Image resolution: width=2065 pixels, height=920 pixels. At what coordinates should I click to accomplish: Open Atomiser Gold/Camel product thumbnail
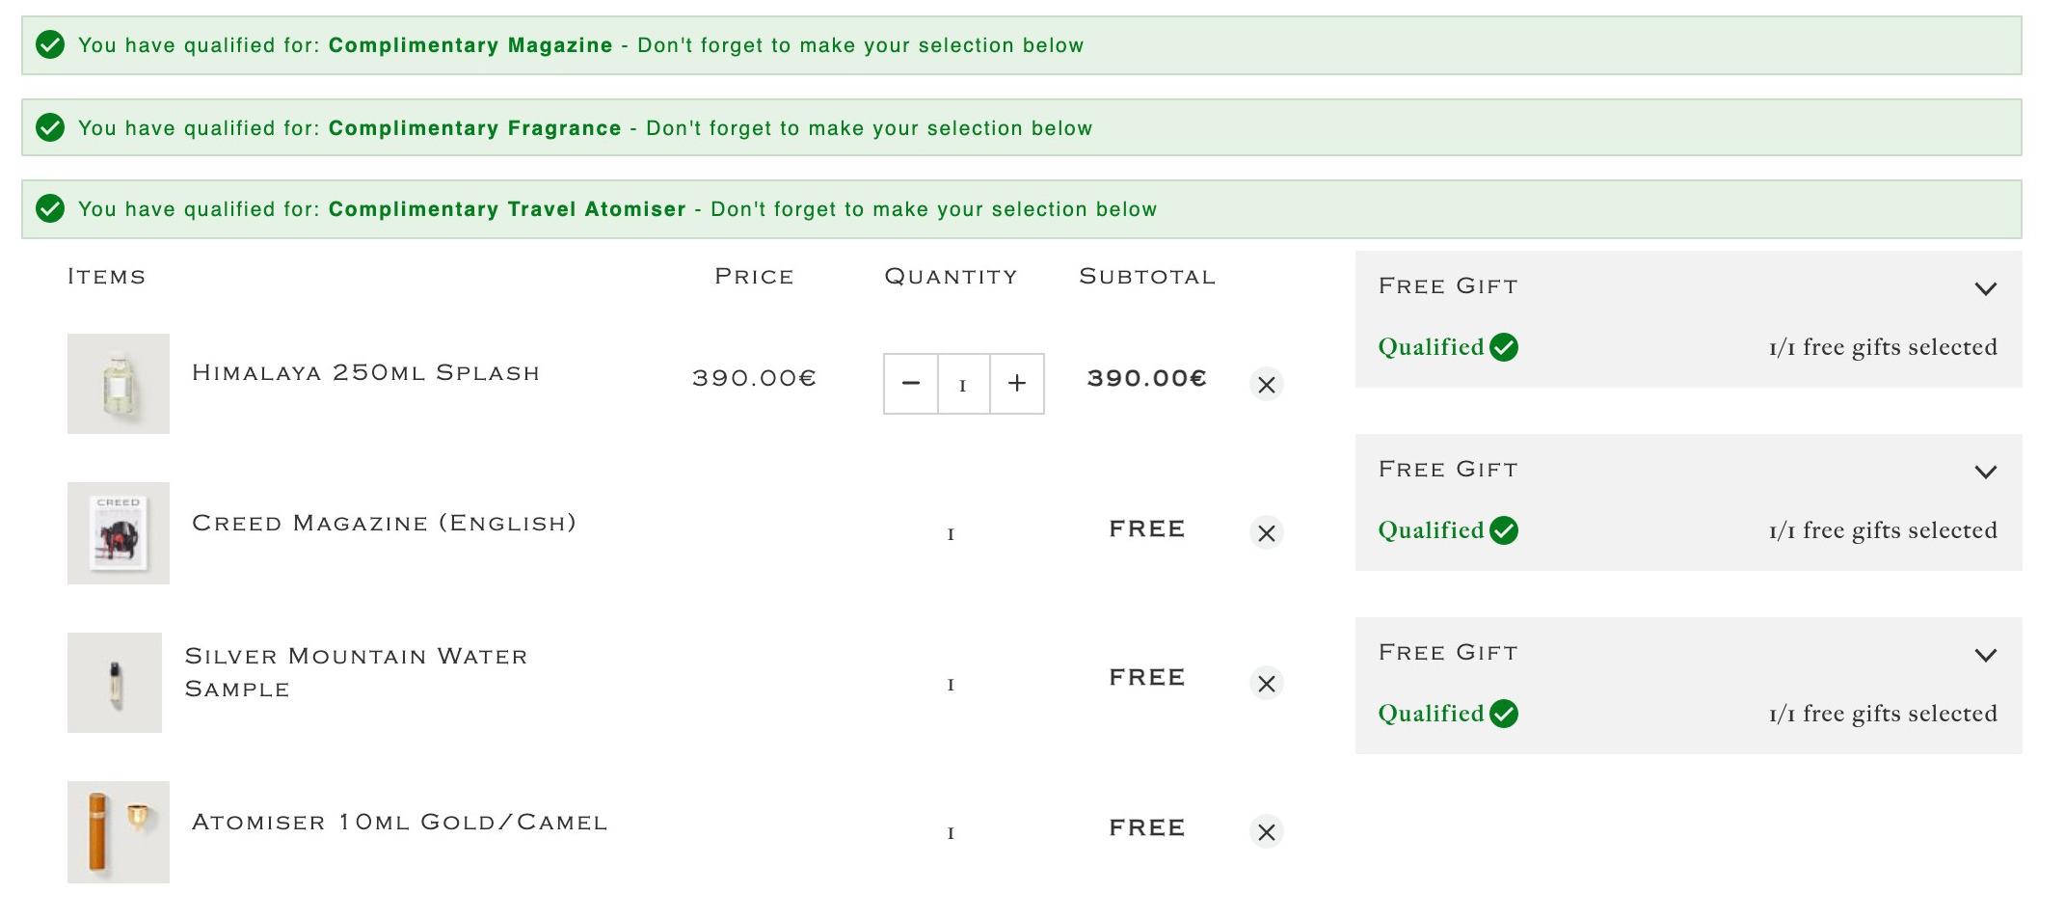119,832
